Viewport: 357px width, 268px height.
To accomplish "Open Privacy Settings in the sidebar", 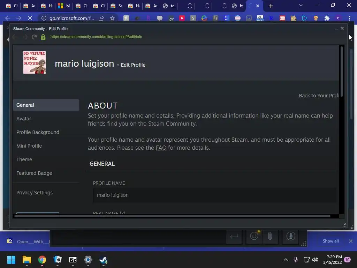I will pyautogui.click(x=35, y=193).
